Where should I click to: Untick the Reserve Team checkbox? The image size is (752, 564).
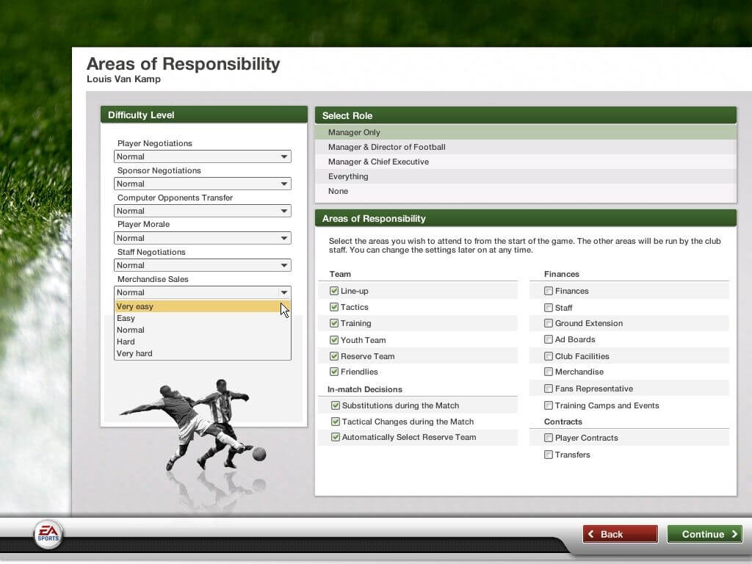pyautogui.click(x=334, y=356)
